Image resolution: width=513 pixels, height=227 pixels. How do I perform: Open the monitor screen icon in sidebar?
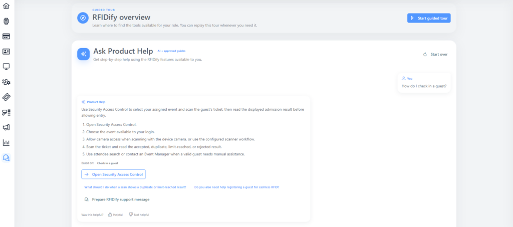6,67
